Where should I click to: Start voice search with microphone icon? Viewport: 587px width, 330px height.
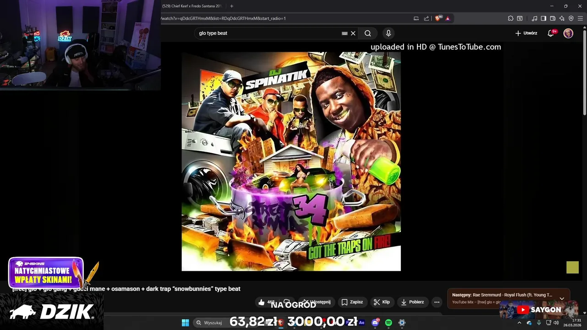(388, 33)
